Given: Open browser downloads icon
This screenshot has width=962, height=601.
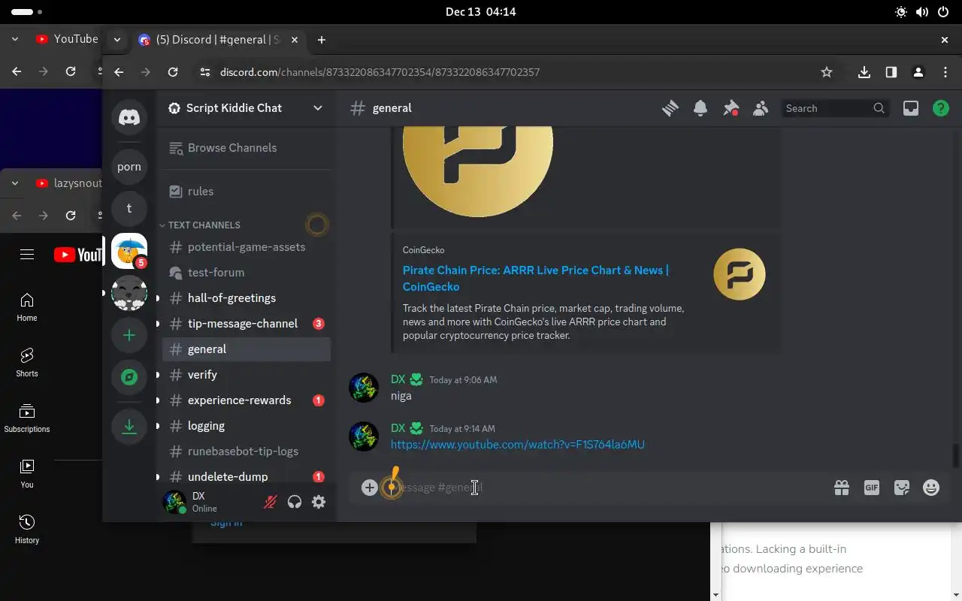Looking at the screenshot, I should click(864, 72).
